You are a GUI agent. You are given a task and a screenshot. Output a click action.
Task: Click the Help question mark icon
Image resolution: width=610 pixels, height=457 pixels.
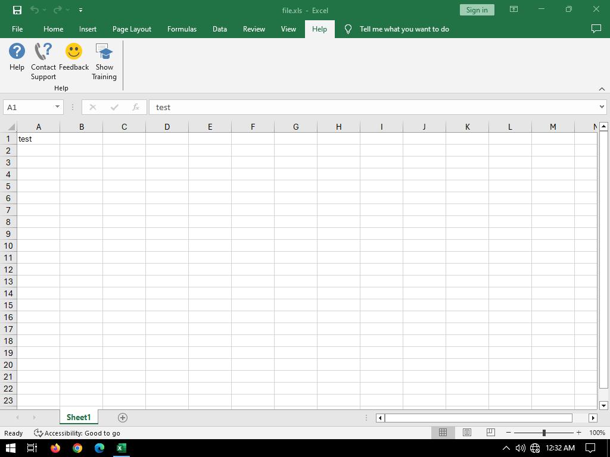coord(17,52)
